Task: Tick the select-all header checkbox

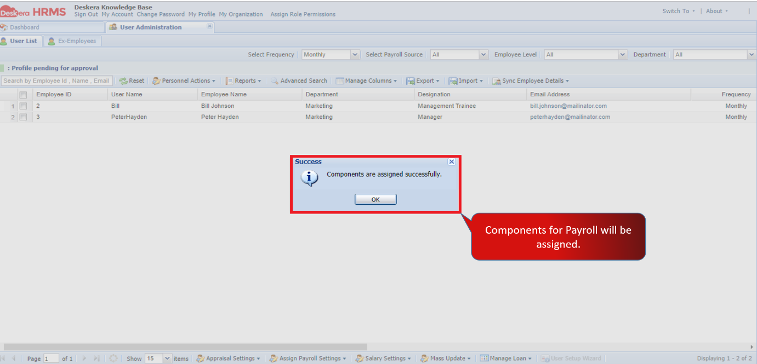Action: click(23, 95)
